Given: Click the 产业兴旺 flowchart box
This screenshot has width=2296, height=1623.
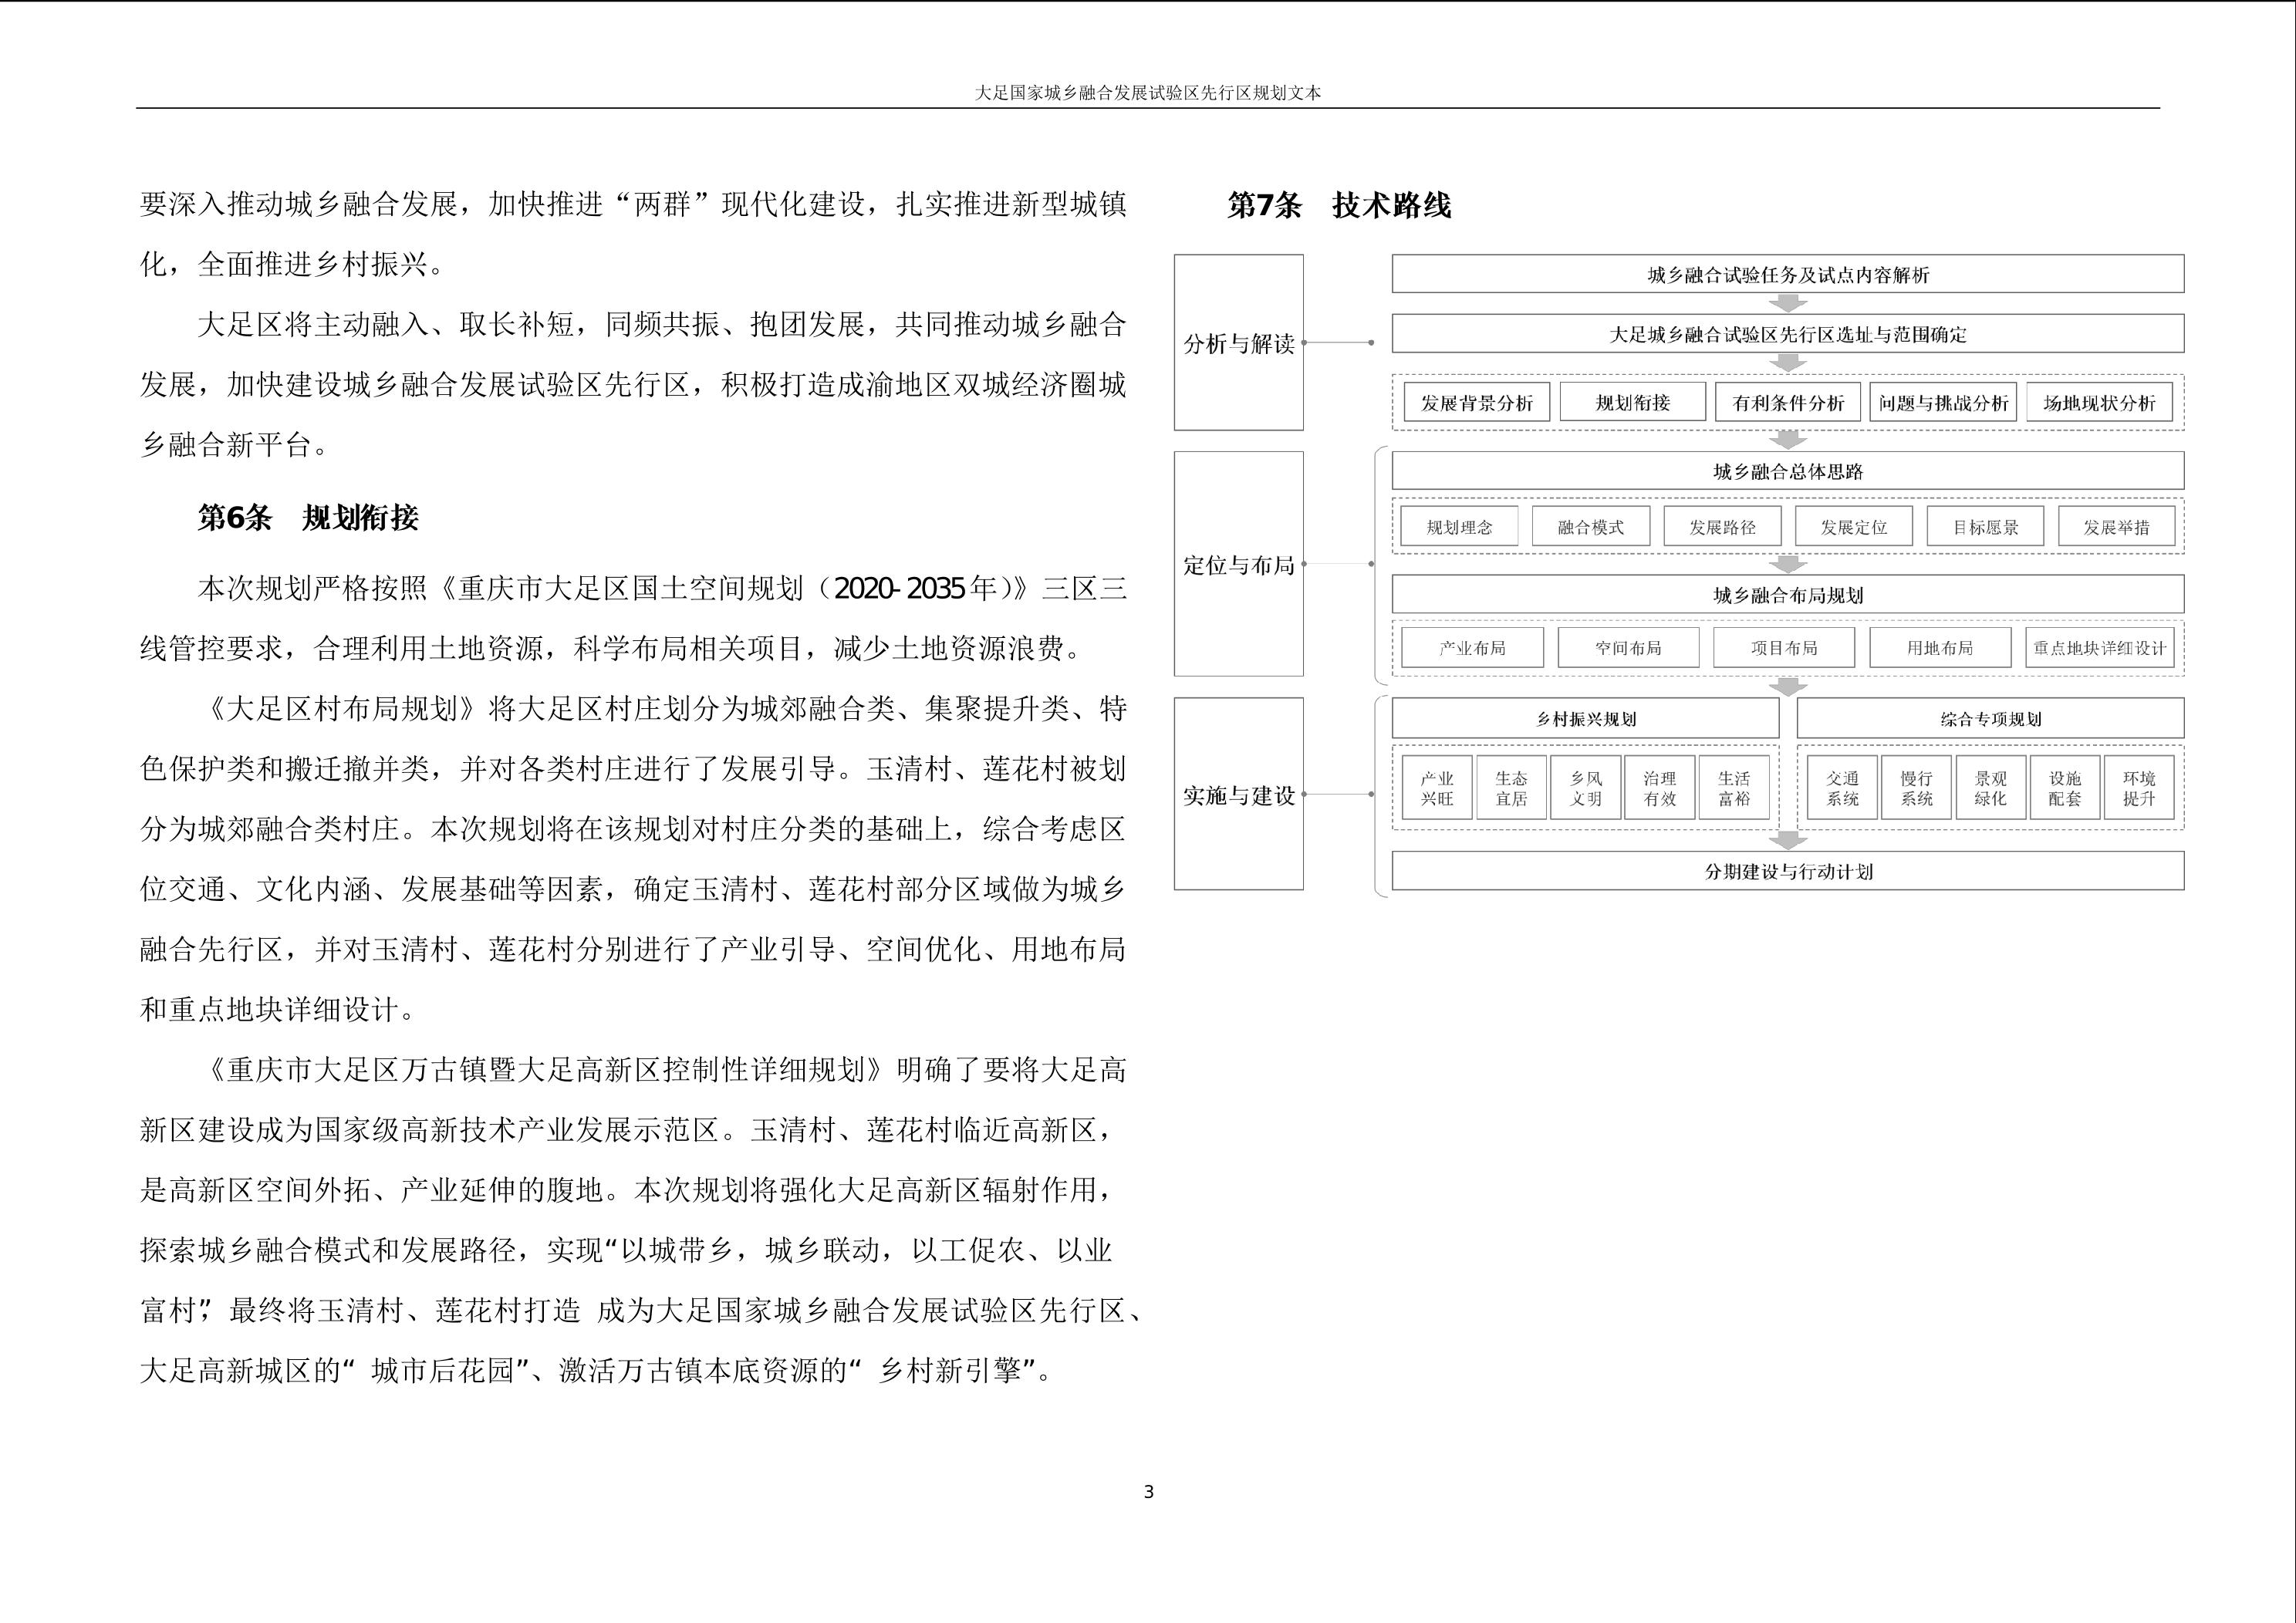Looking at the screenshot, I should (x=1437, y=788).
